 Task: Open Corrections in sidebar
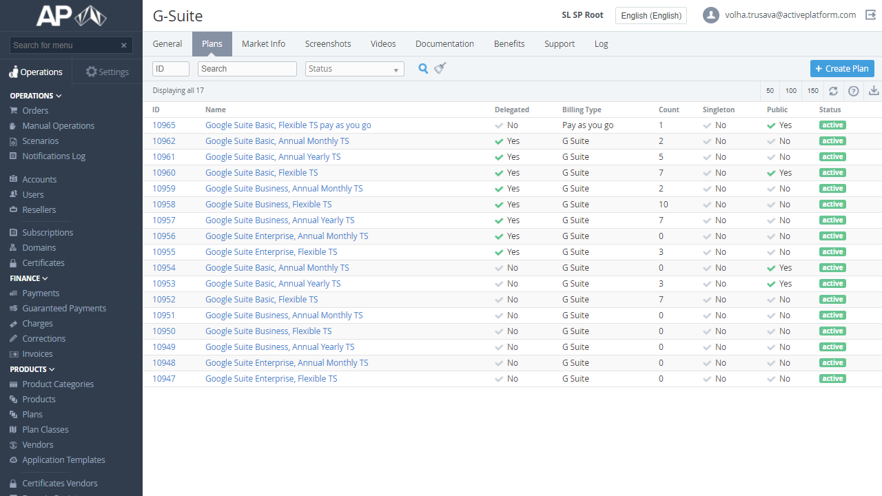(44, 338)
